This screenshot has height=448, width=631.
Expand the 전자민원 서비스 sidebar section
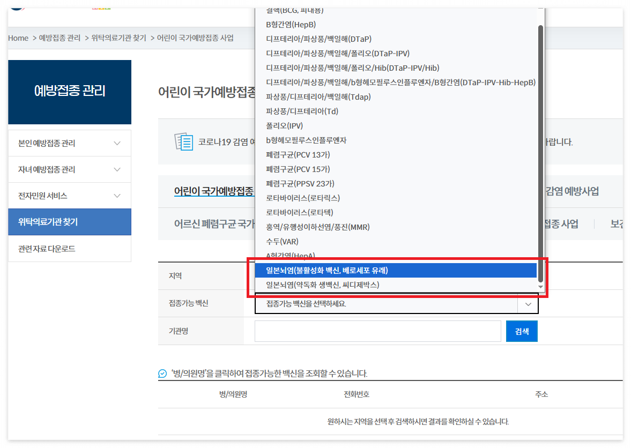pos(70,195)
